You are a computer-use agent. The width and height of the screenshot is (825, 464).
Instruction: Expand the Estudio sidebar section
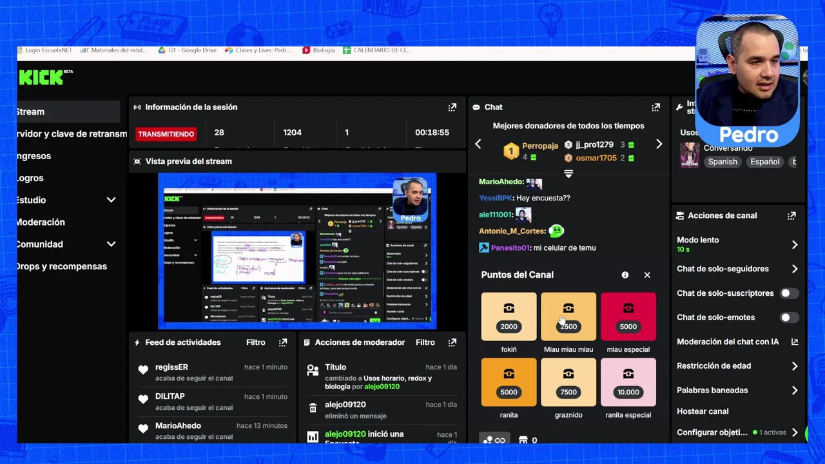[111, 200]
